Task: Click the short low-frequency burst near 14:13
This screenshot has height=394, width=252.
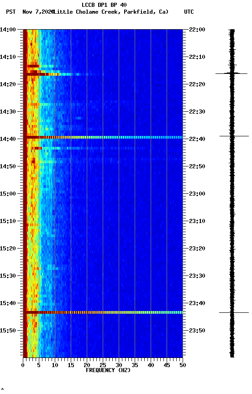Action: pos(33,66)
